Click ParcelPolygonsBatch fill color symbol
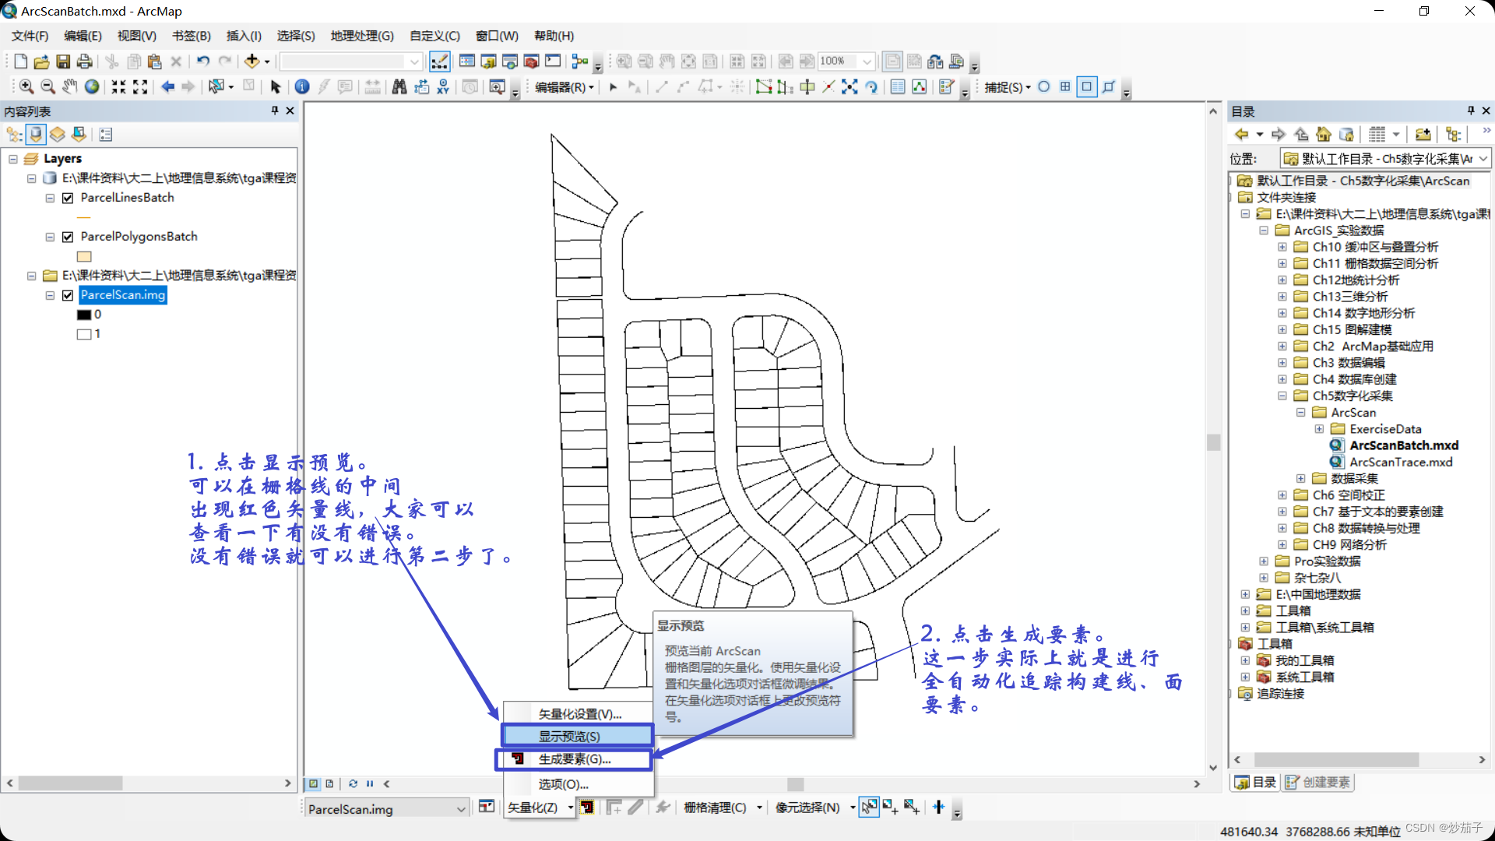Viewport: 1495px width, 841px height. point(84,256)
